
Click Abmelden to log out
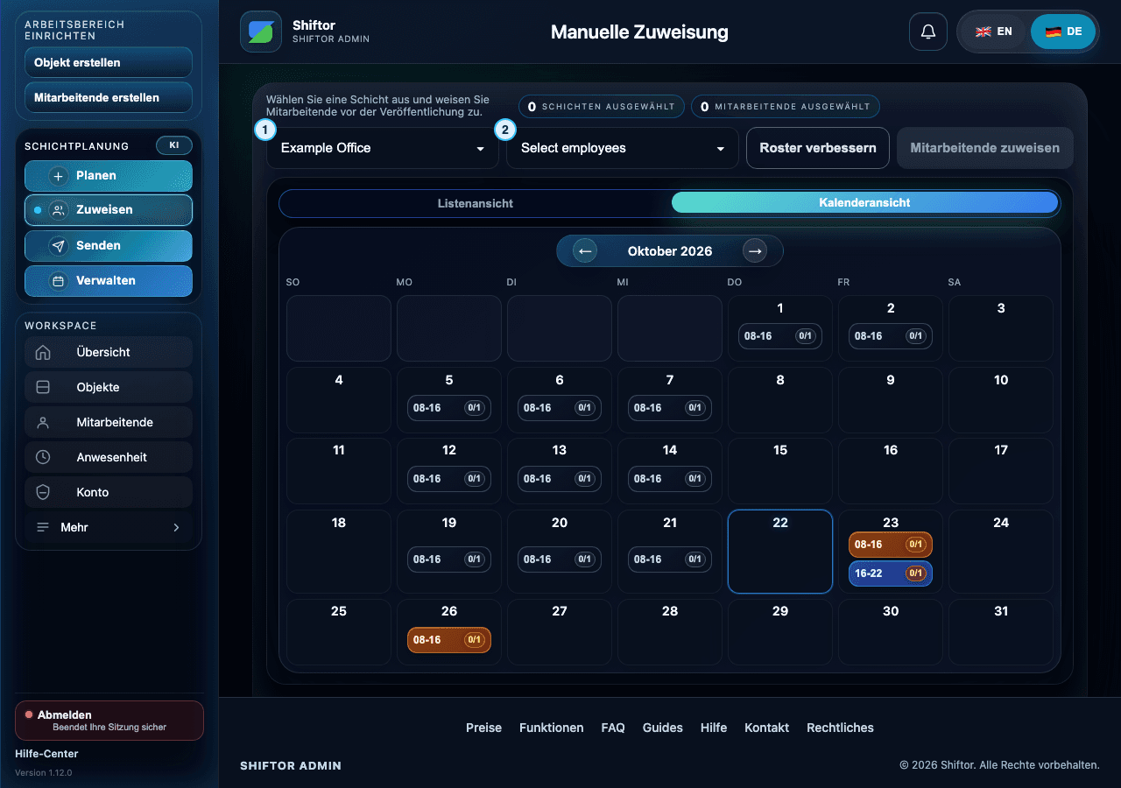[109, 721]
